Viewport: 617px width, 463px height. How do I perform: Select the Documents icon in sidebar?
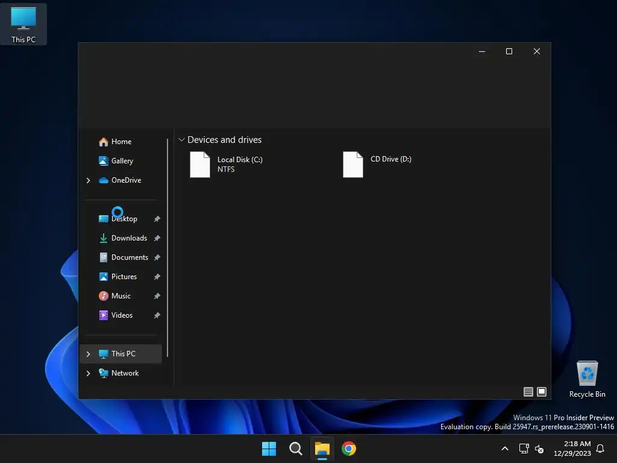104,257
